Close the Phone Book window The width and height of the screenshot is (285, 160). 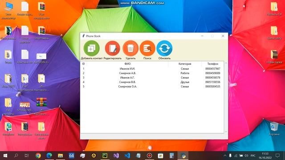tap(223, 36)
